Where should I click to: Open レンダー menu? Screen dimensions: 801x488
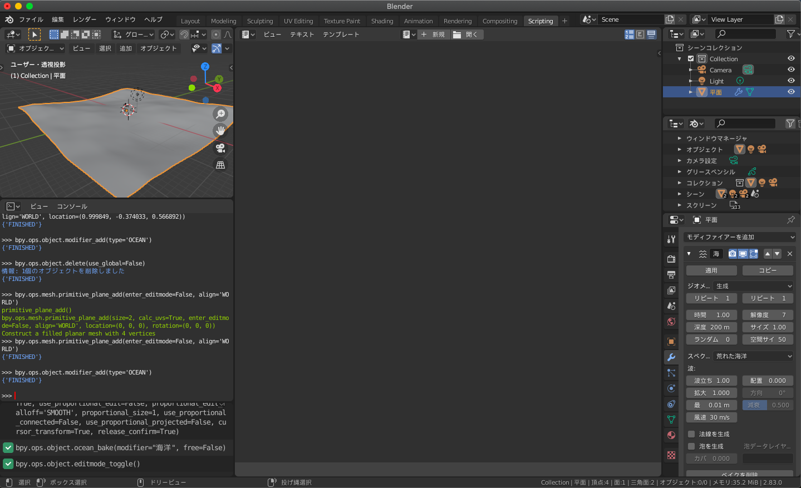click(x=85, y=19)
